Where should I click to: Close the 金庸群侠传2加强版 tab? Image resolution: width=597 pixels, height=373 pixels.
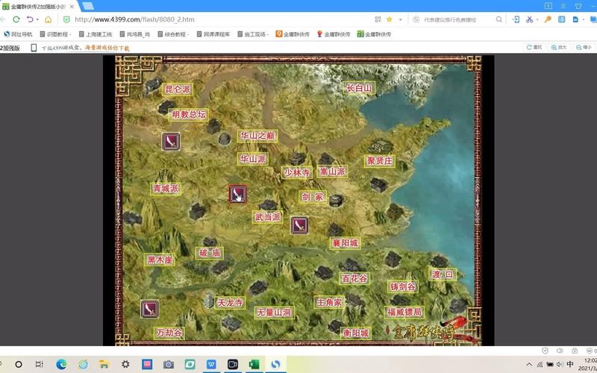(72, 7)
